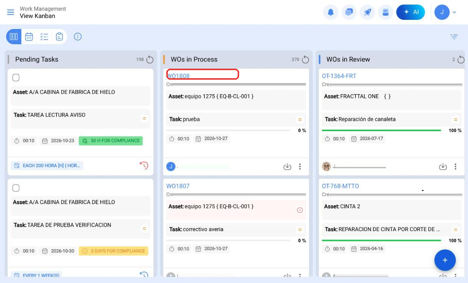Check the TAREA DE PRUEBA VERIFICACION checkbox
The width and height of the screenshot is (468, 283).
point(16,188)
